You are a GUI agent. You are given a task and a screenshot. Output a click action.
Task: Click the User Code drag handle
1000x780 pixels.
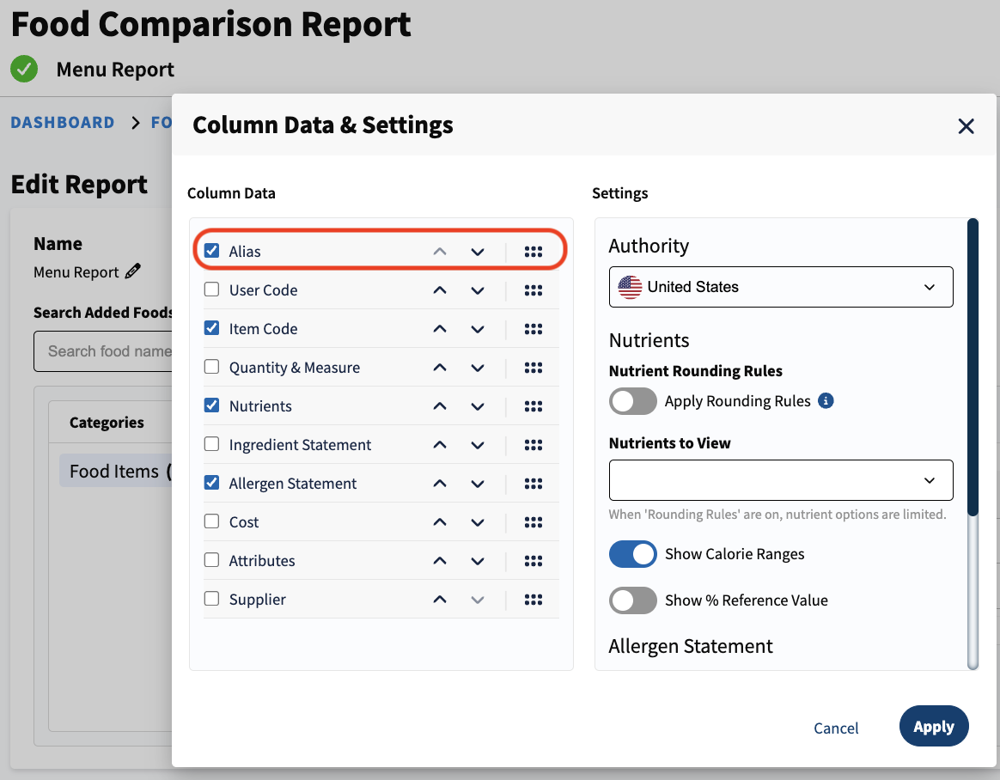coord(534,290)
